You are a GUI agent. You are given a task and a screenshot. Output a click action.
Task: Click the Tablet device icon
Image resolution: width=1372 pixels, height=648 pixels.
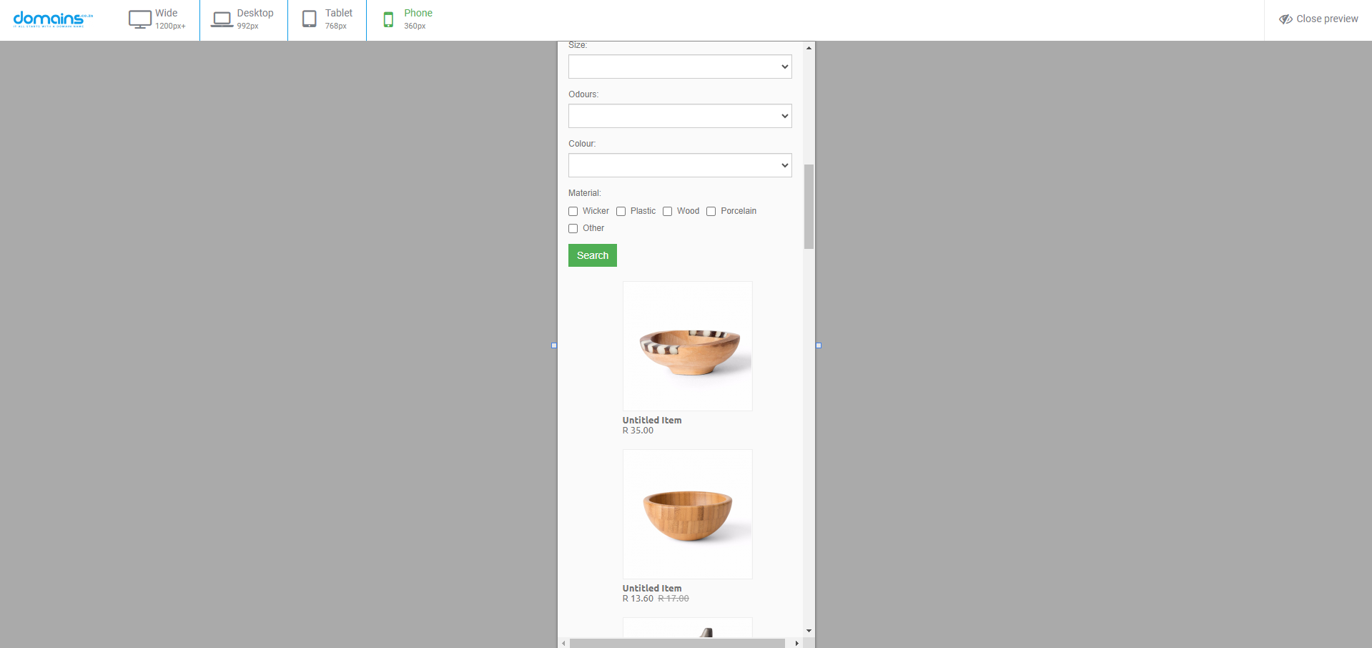click(x=310, y=19)
